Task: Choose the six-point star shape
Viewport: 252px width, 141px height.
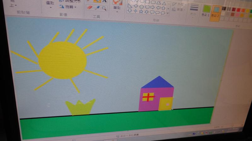Action: [x=146, y=12]
